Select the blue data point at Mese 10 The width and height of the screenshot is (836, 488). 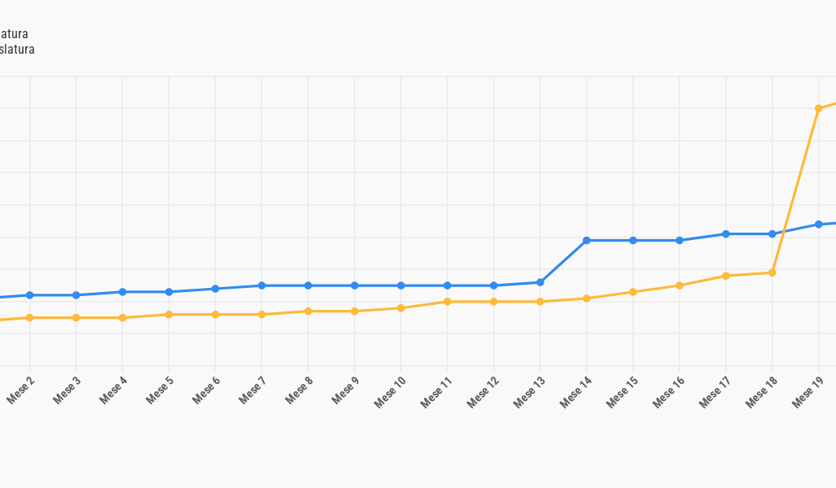pos(401,285)
